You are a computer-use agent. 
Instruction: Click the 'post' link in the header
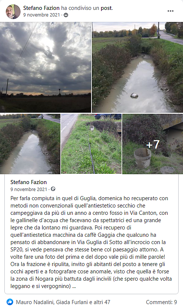(x=106, y=8)
